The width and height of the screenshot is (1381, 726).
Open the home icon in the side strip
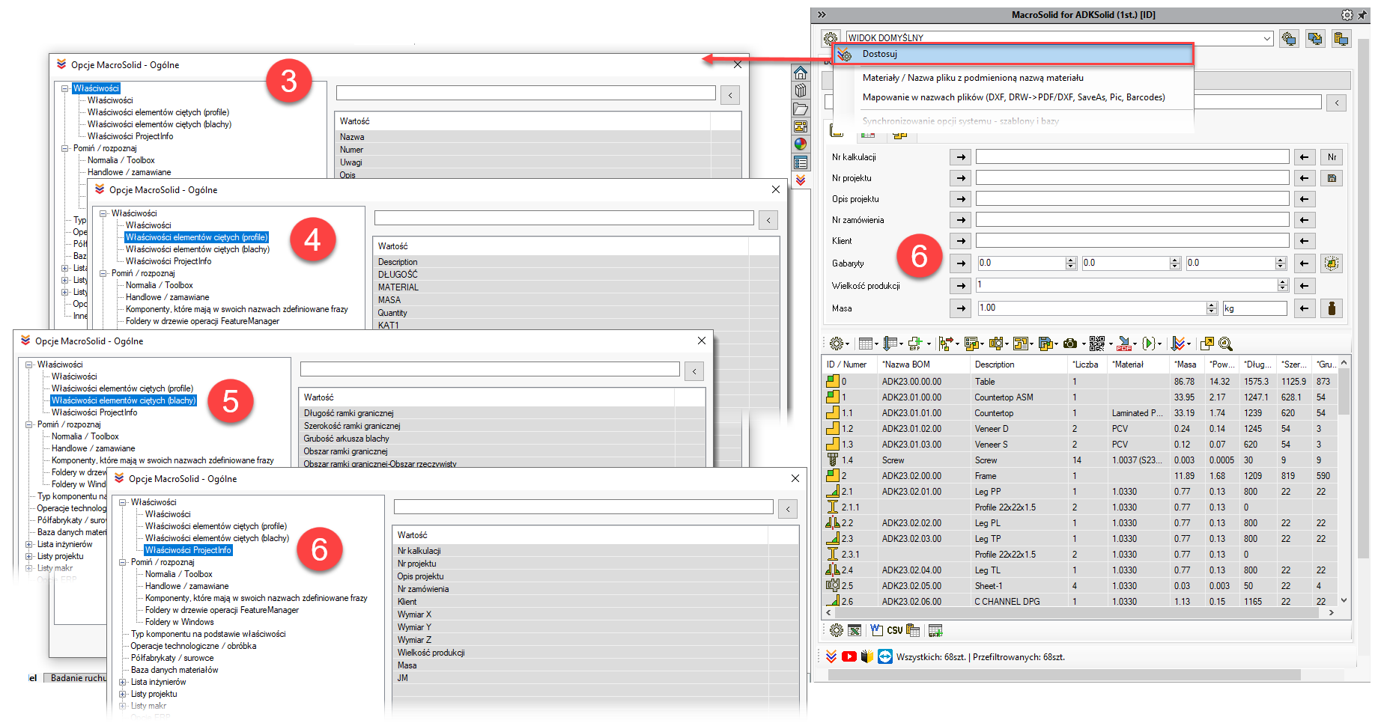tap(801, 73)
